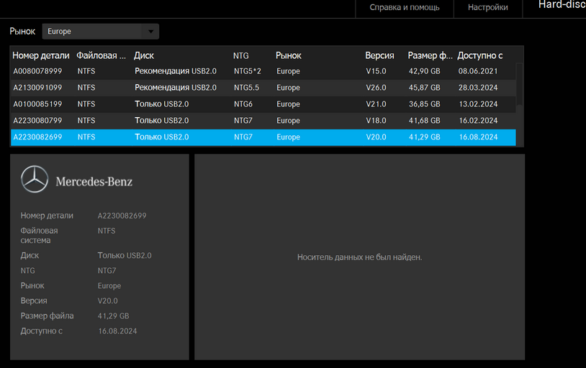Click date 16.02.2024 cell

coord(478,121)
